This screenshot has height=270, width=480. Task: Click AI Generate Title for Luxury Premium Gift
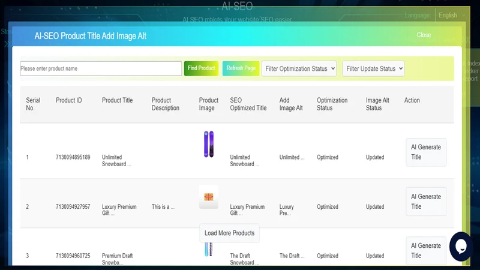coord(426,202)
